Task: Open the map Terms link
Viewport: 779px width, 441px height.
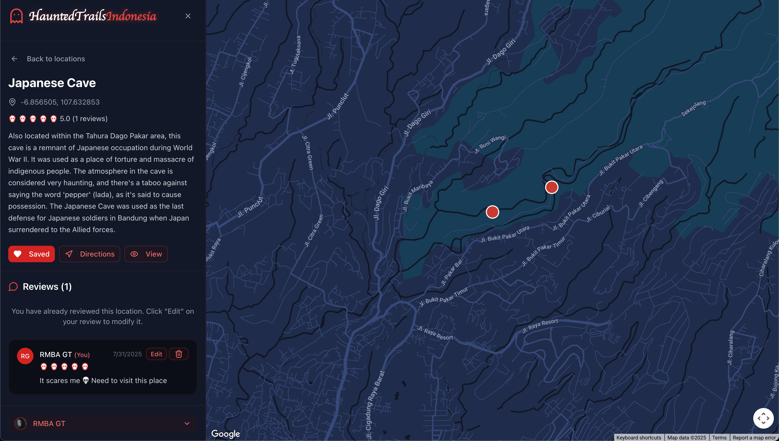Action: pos(719,438)
